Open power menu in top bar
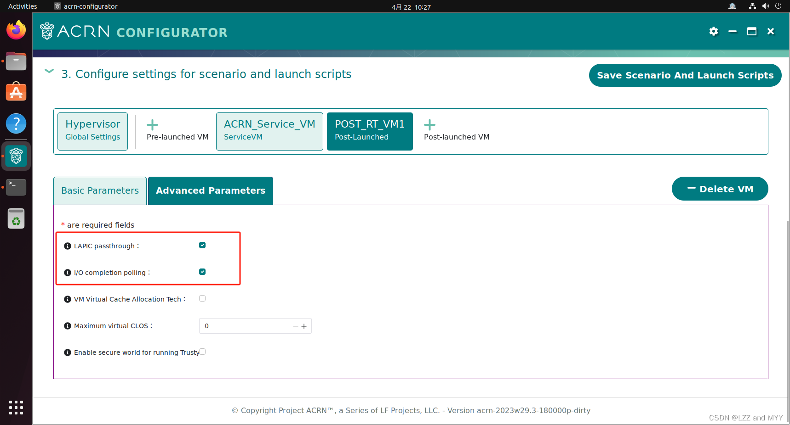Image resolution: width=790 pixels, height=425 pixels. pos(778,6)
